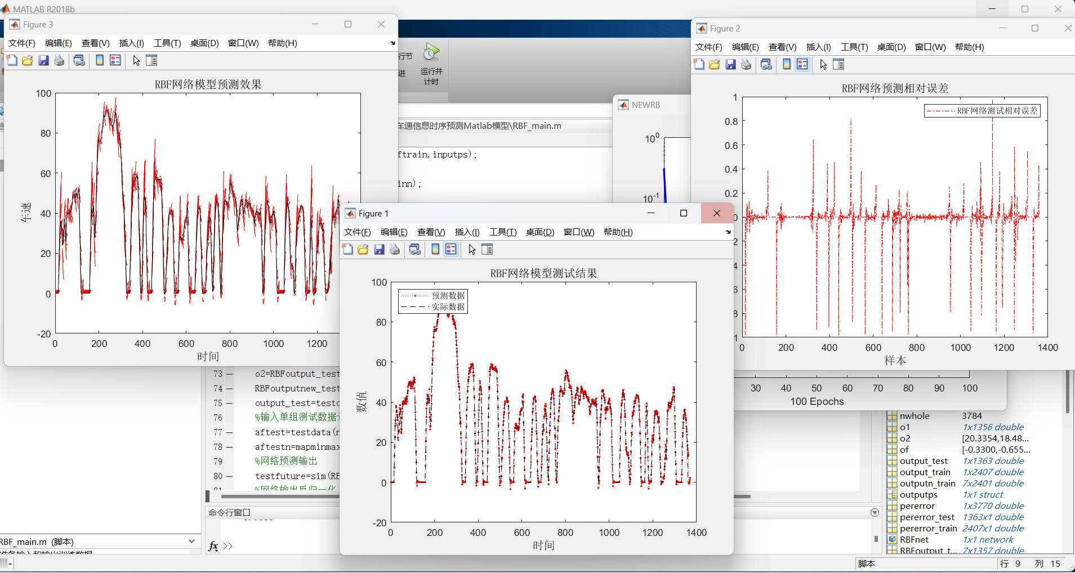Set breakpoint on editor line 77
The height and width of the screenshot is (573, 1075).
[229, 432]
